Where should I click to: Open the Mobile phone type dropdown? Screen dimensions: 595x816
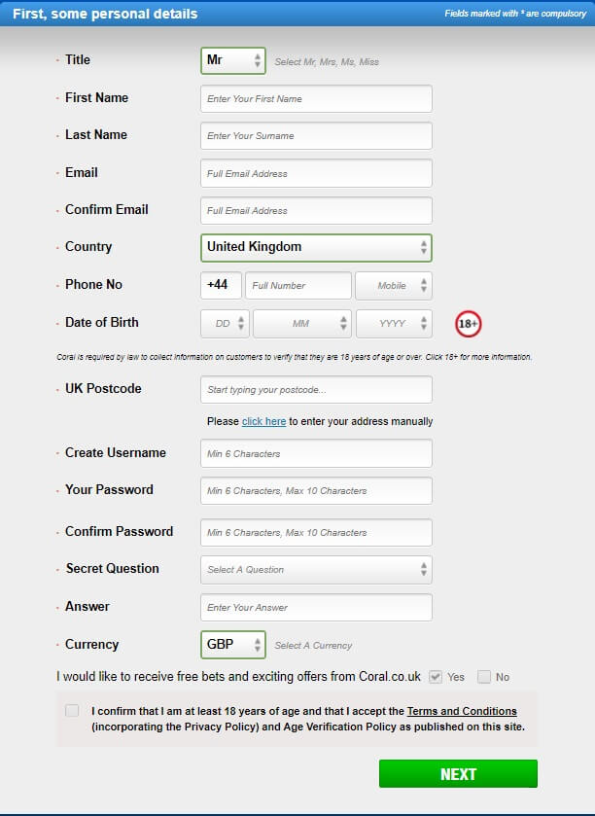(393, 286)
